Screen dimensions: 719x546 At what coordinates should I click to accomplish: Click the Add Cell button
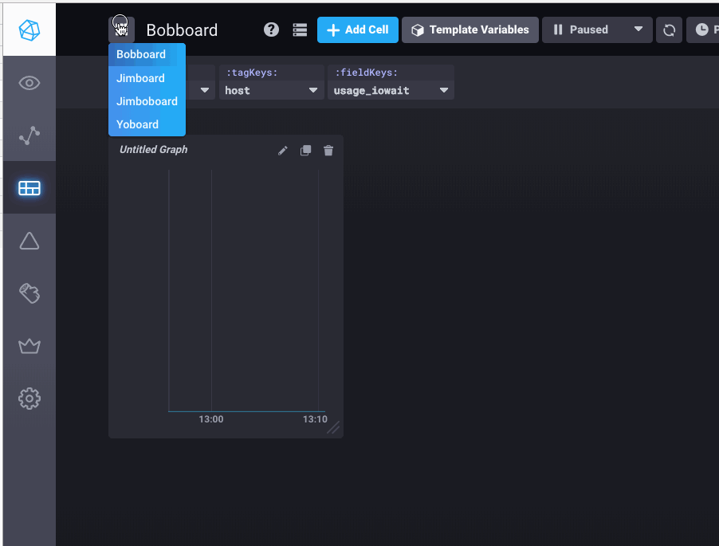357,29
